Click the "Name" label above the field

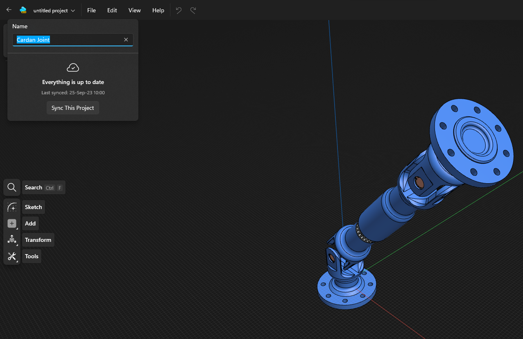point(20,26)
